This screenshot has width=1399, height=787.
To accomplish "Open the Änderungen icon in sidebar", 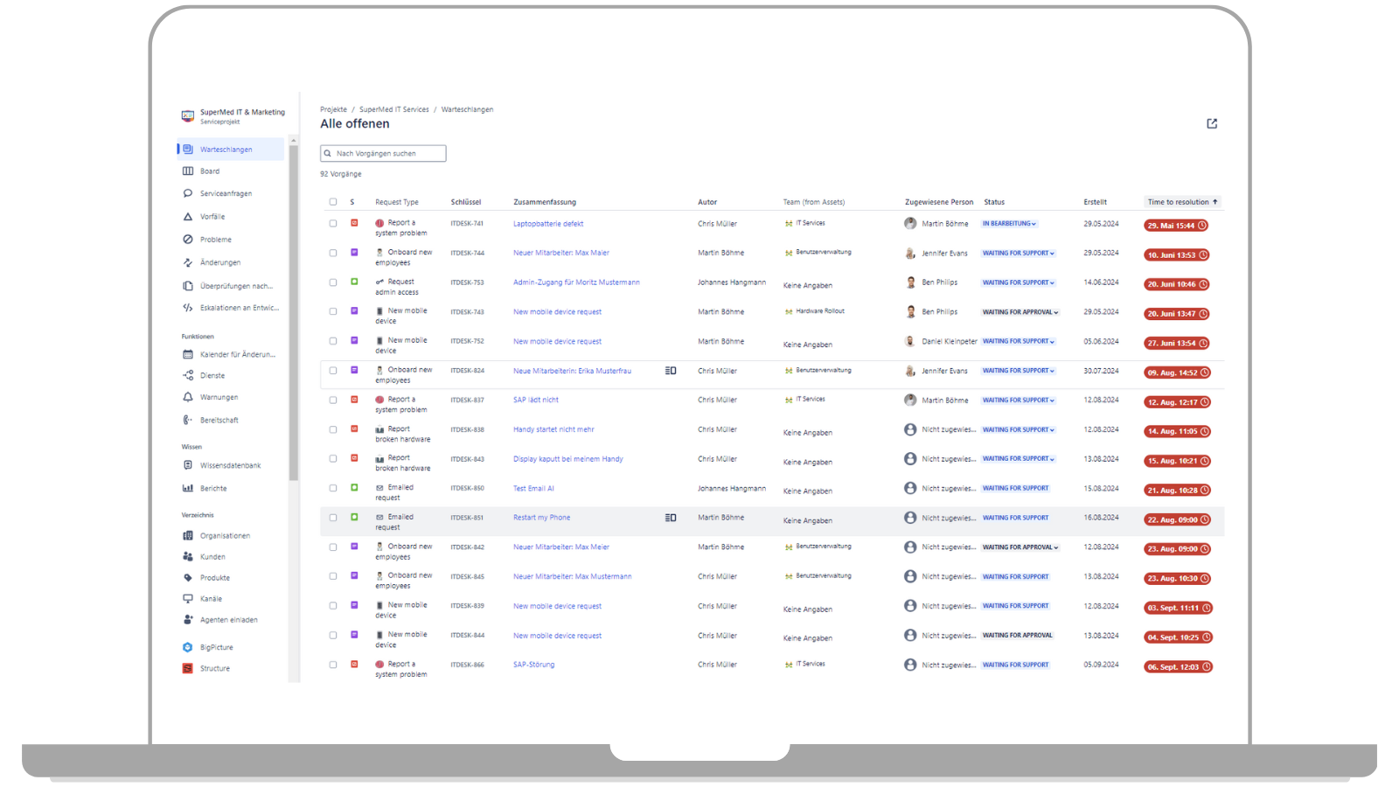I will point(187,262).
